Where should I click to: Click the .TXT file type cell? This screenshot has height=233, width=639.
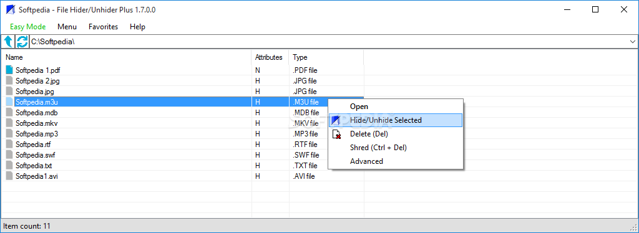[305, 166]
